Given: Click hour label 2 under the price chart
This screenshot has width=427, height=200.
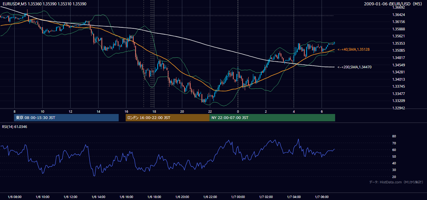Looking at the screenshot, I should (266, 111).
